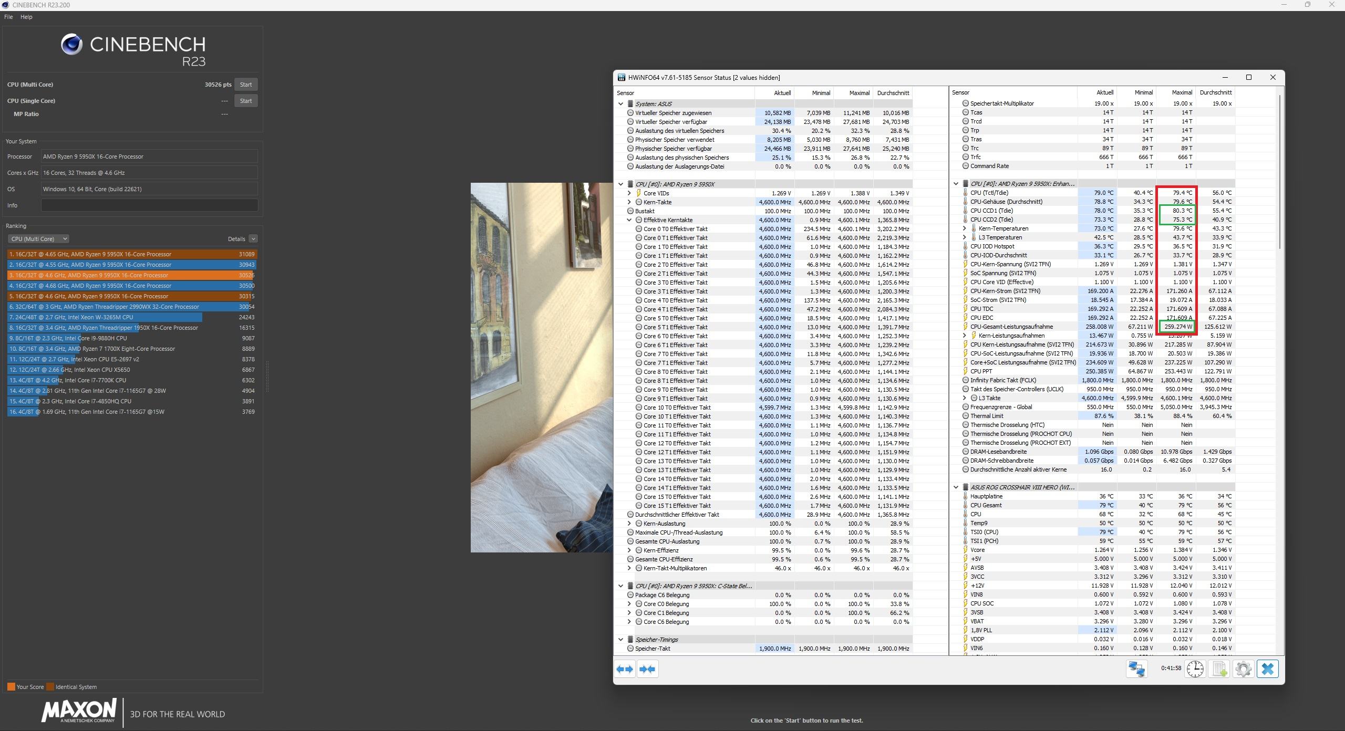Viewport: 1345px width, 731px height.
Task: Click the Core 0 T0 Effektiver Takt row
Action: [x=764, y=229]
